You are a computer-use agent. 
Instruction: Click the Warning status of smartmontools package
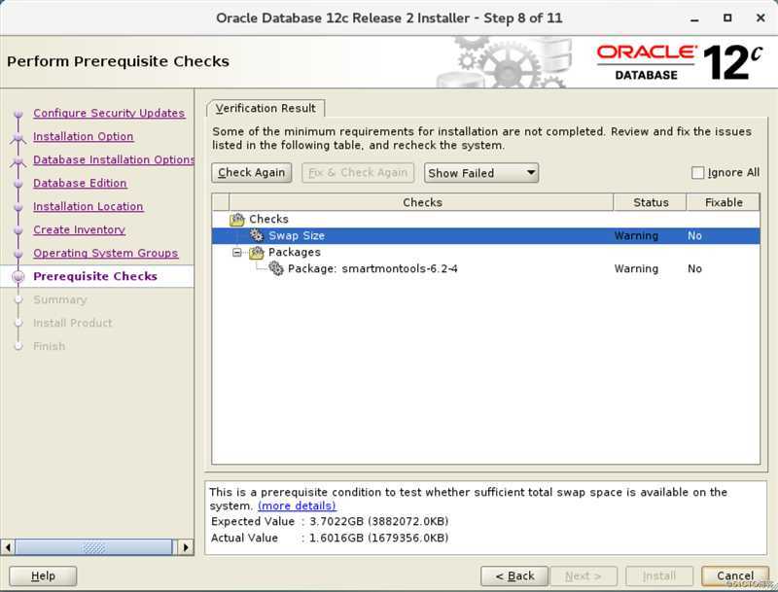click(636, 268)
